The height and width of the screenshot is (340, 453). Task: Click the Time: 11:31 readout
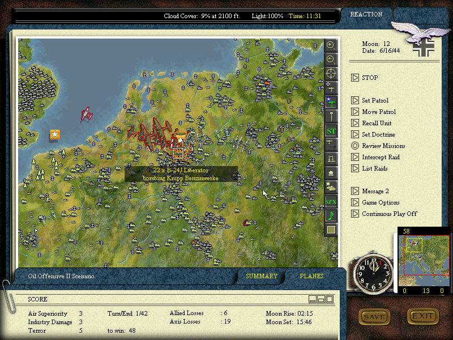click(x=305, y=16)
